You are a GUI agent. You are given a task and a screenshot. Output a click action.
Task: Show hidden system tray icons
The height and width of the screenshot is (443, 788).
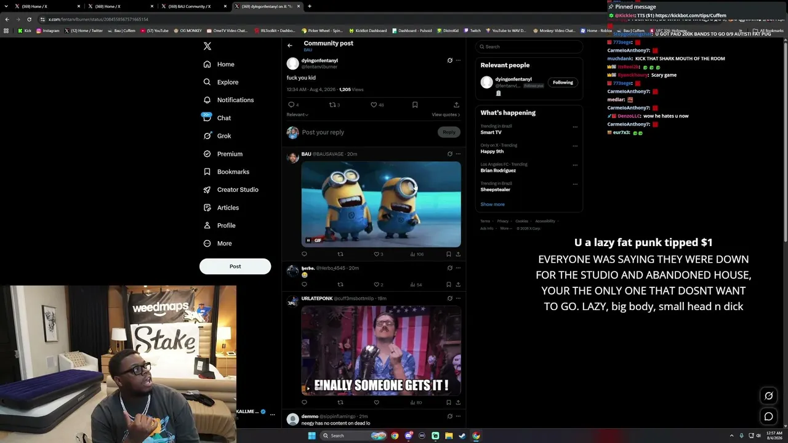(731, 436)
